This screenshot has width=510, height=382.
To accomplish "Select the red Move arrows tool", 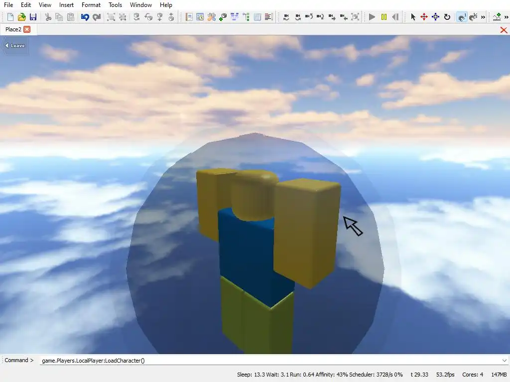I will coord(424,17).
